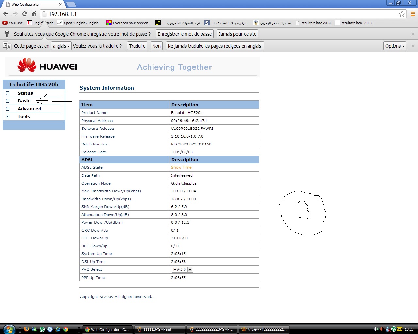Expand the Tools menu plus icon
Viewport: 418px width, 334px height.
click(8, 116)
